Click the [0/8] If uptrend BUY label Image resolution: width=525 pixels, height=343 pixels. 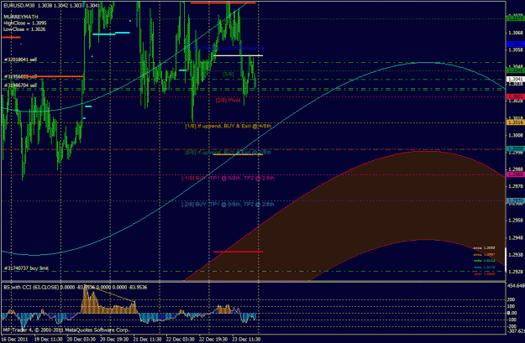tap(228, 153)
